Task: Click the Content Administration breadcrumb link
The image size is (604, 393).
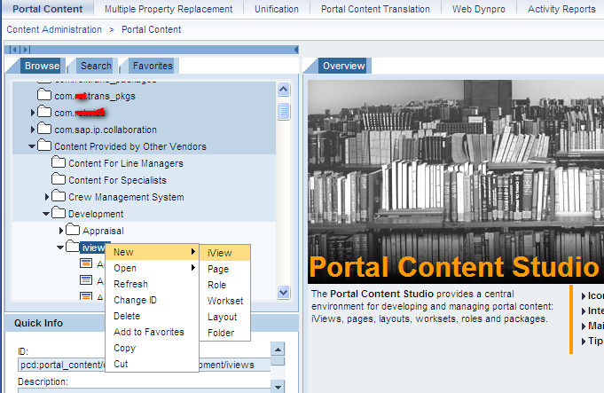Action: pyautogui.click(x=54, y=29)
